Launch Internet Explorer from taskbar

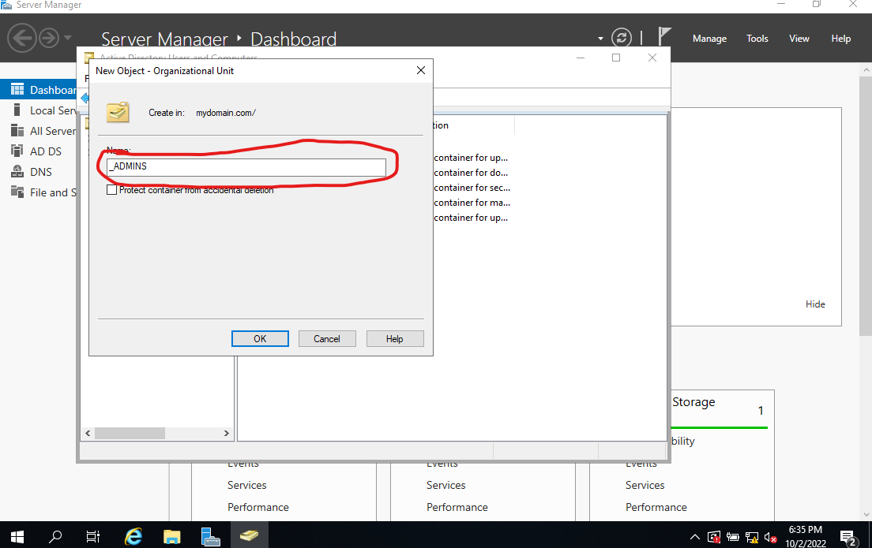pos(133,536)
